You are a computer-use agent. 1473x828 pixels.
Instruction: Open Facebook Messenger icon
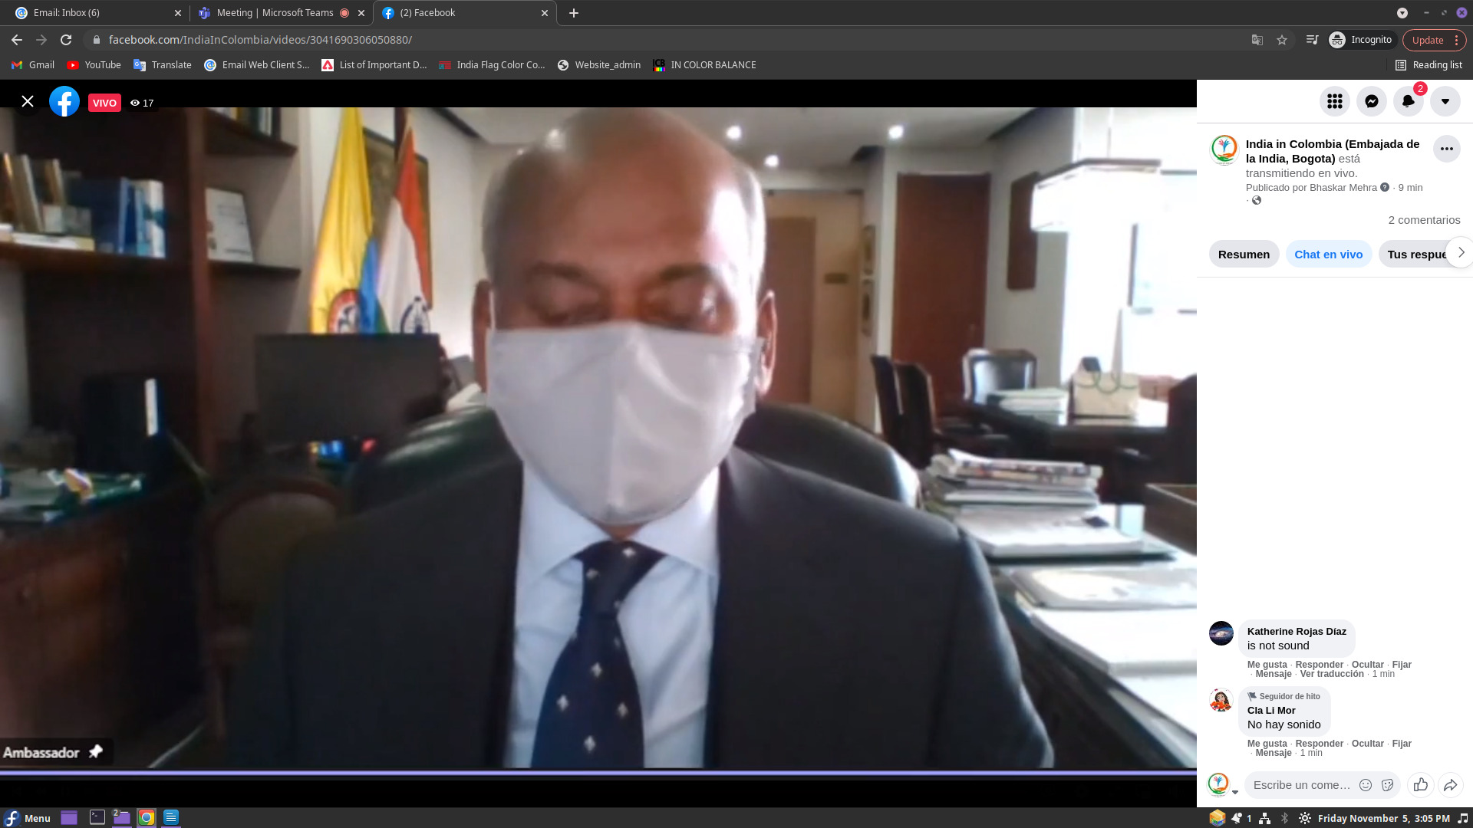point(1371,101)
